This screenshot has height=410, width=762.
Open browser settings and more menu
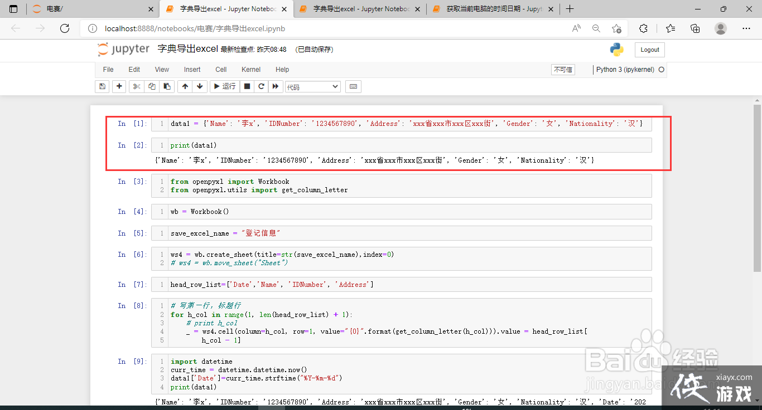[746, 28]
